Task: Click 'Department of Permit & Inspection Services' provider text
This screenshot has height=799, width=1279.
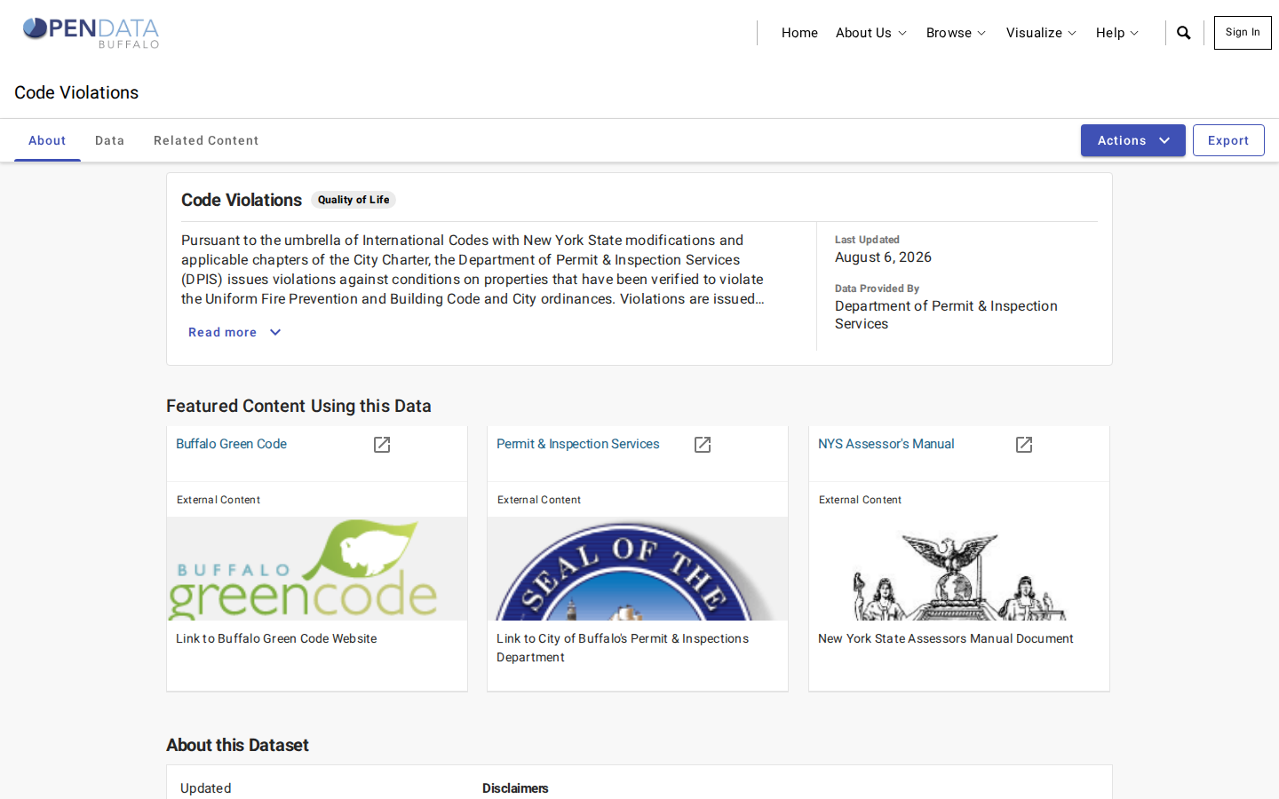Action: coord(946,315)
